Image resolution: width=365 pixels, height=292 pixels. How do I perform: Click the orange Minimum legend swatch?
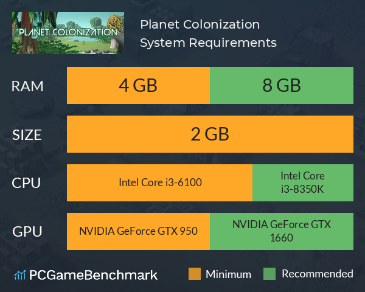click(195, 274)
